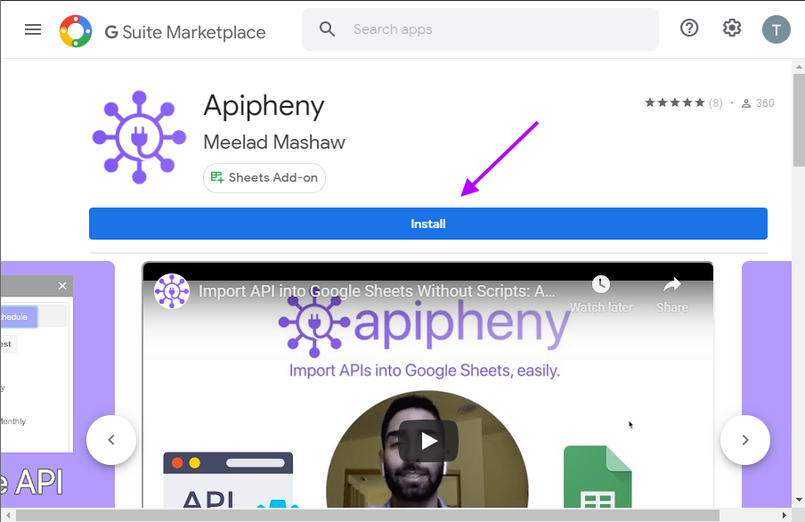Click the right purple screenshot preview

click(767, 384)
